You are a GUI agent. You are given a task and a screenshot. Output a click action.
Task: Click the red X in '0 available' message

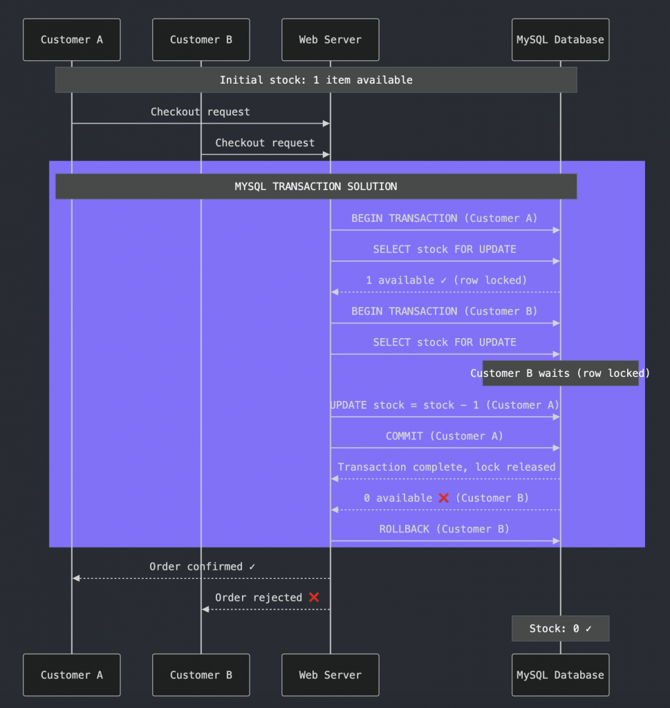tap(444, 498)
